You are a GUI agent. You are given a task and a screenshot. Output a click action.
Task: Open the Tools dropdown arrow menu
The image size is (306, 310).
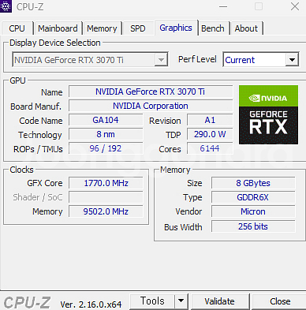[x=181, y=301]
